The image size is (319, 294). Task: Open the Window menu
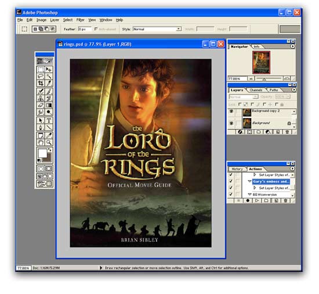[x=106, y=20]
